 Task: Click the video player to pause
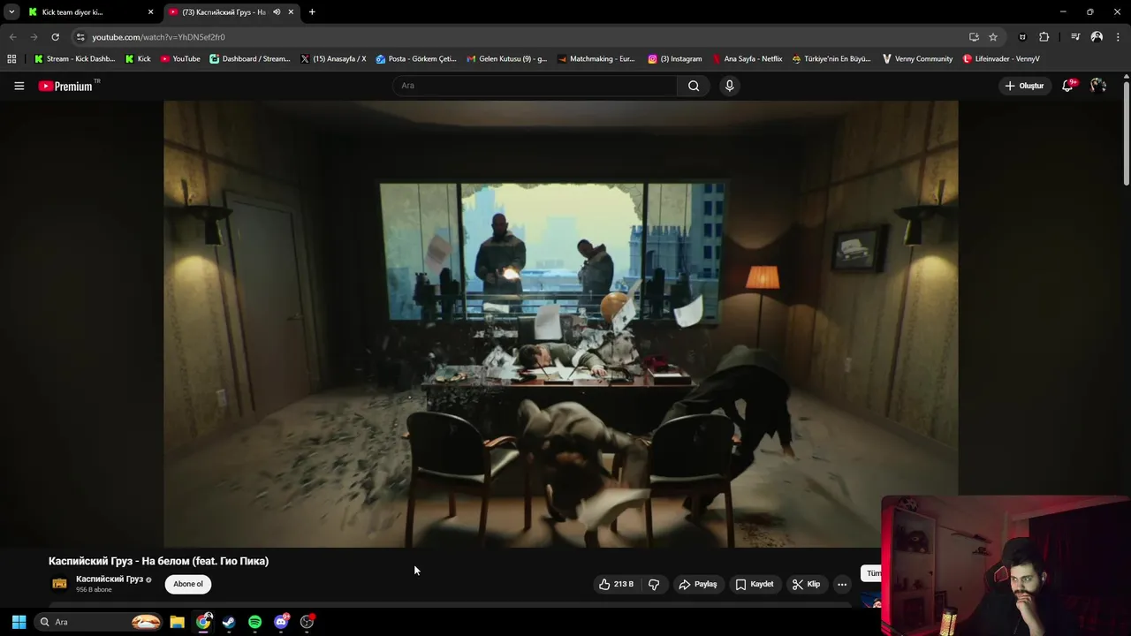pyautogui.click(x=560, y=324)
